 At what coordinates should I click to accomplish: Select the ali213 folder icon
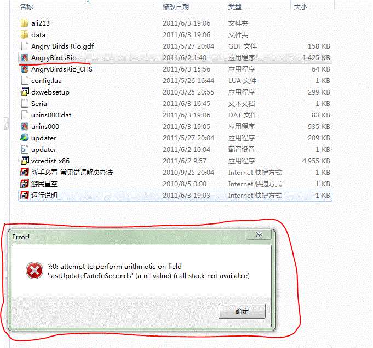coord(24,23)
